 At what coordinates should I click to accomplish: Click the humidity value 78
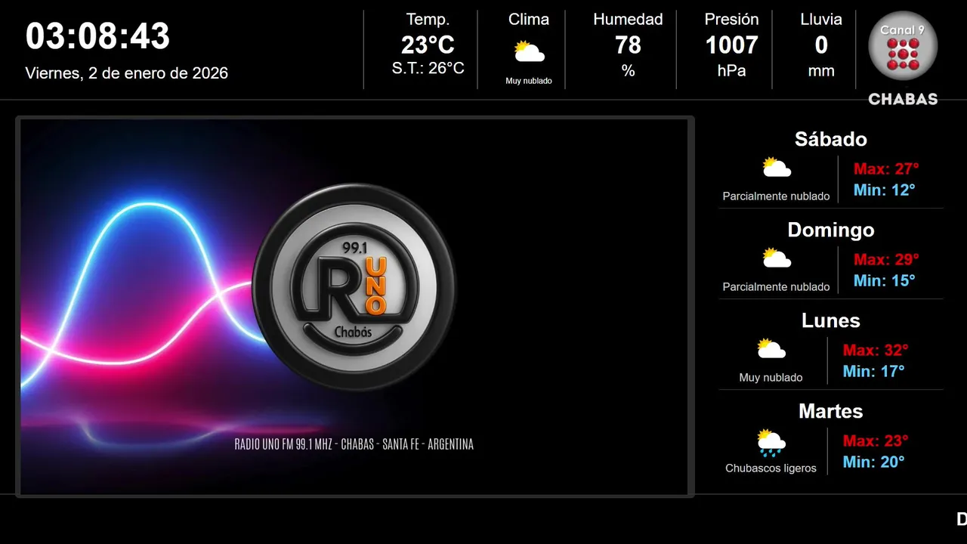coord(628,45)
